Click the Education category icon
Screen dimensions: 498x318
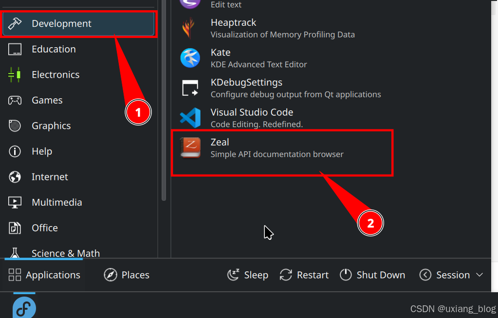pos(15,49)
